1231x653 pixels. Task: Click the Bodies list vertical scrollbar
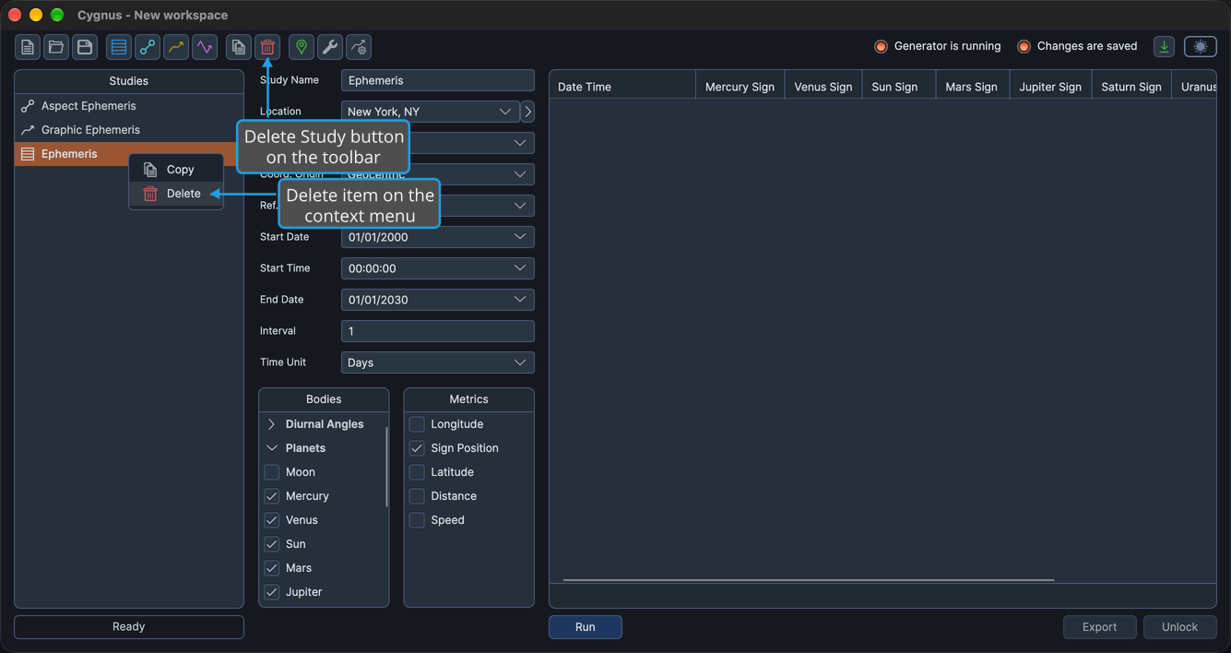pyautogui.click(x=386, y=466)
